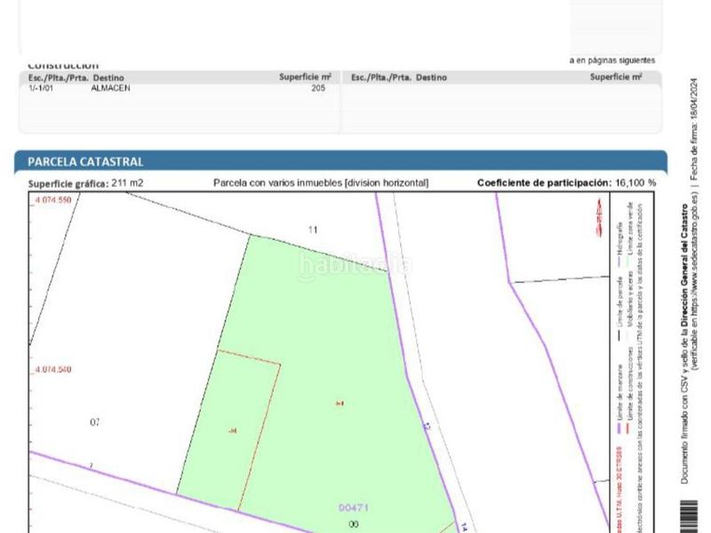Click parcel number 07 label on map
711x533 pixels.
pyautogui.click(x=95, y=422)
